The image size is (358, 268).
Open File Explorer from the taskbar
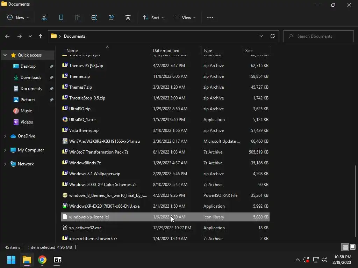(x=27, y=260)
